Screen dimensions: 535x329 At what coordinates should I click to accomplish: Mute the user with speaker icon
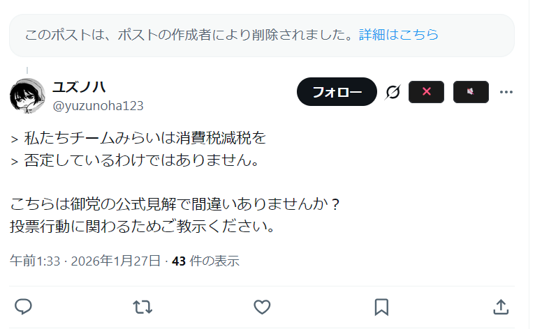click(x=471, y=91)
